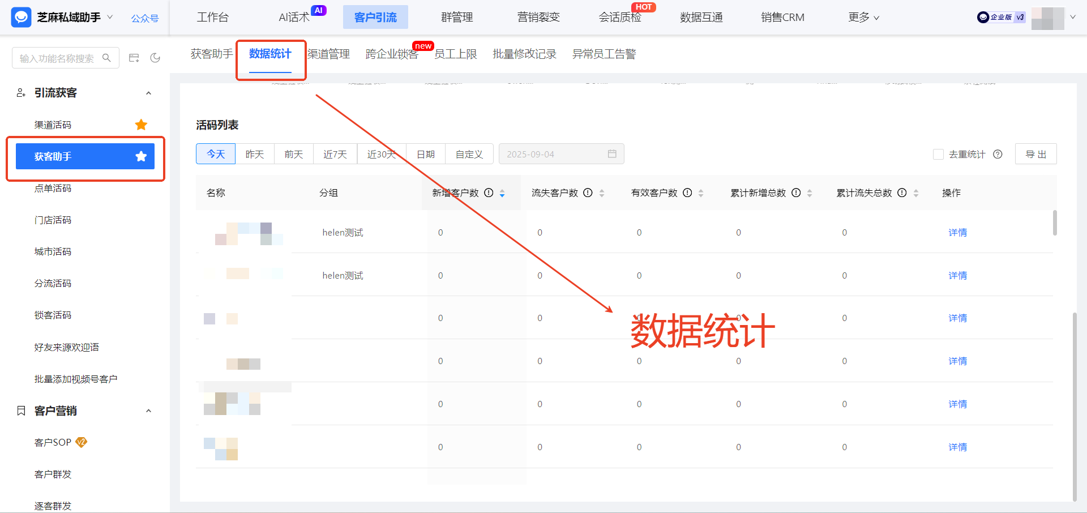Toggle dark mode moon icon
Image resolution: width=1087 pixels, height=513 pixels.
tap(155, 58)
